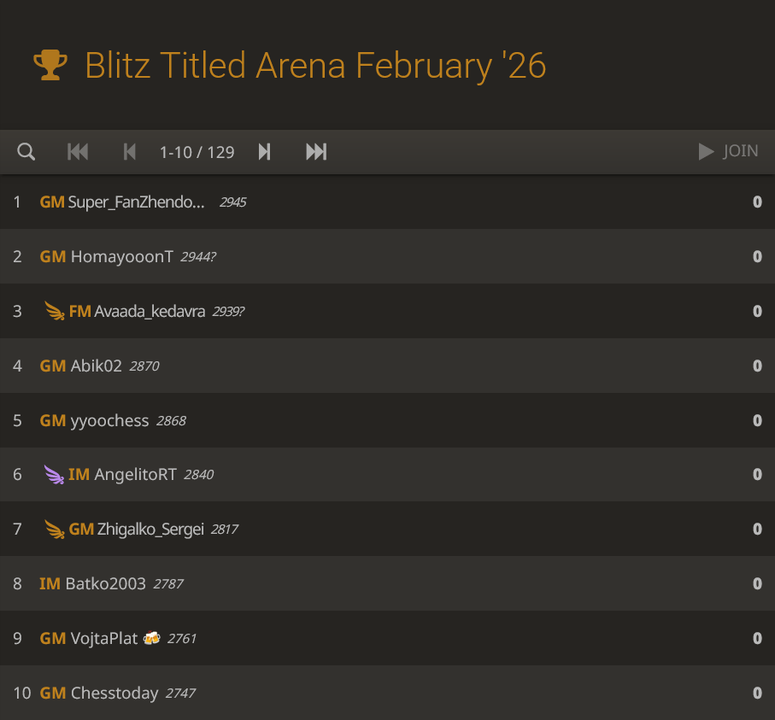Click the 1-10 / 129 page indicator

coord(197,152)
